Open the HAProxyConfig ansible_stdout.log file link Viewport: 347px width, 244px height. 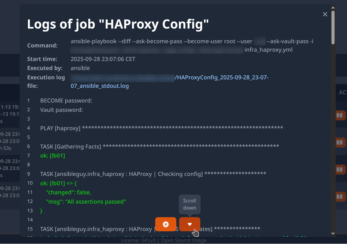(x=100, y=86)
